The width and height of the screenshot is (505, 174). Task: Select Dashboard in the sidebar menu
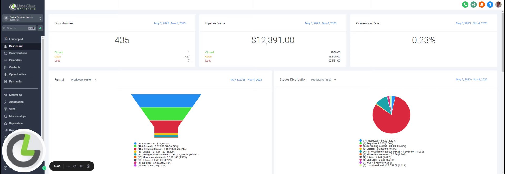click(16, 46)
